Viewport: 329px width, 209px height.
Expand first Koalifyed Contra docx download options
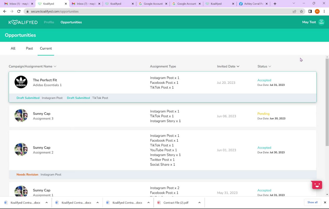click(47, 203)
